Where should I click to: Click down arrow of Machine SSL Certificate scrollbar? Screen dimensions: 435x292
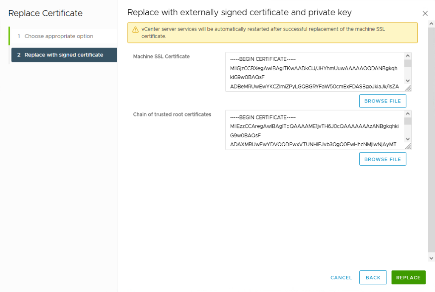(x=407, y=81)
